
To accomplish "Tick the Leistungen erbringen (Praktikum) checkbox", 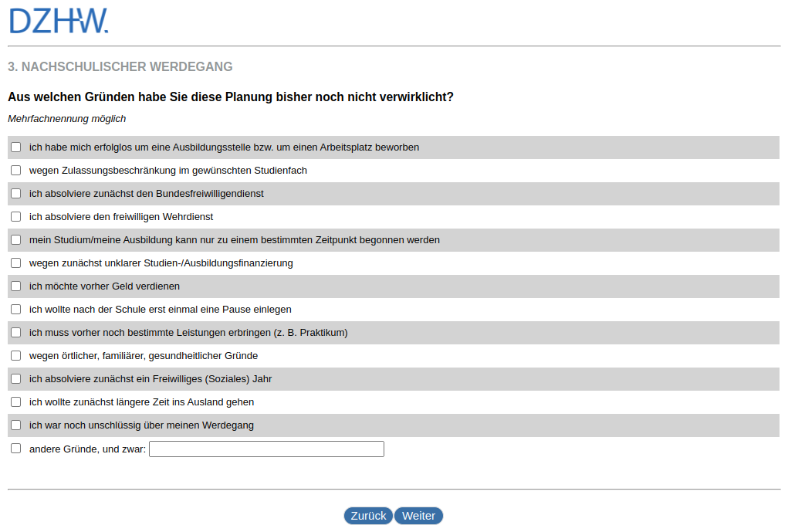I will [15, 332].
